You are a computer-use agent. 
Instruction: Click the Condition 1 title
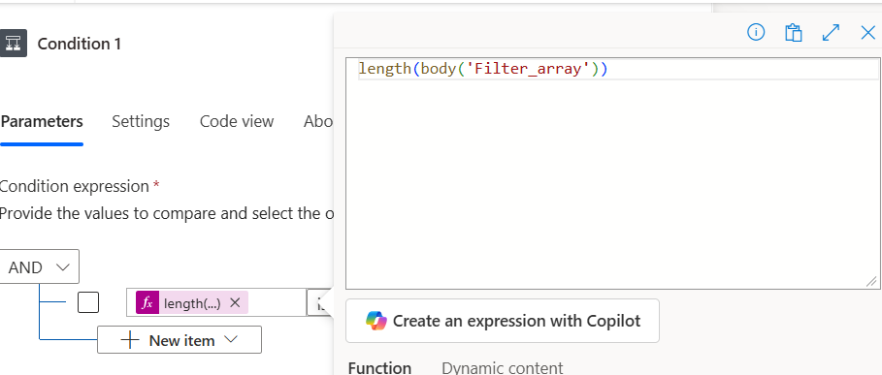point(80,44)
